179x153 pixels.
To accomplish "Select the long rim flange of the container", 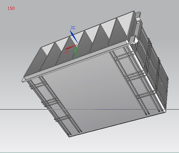I will 79,59.
